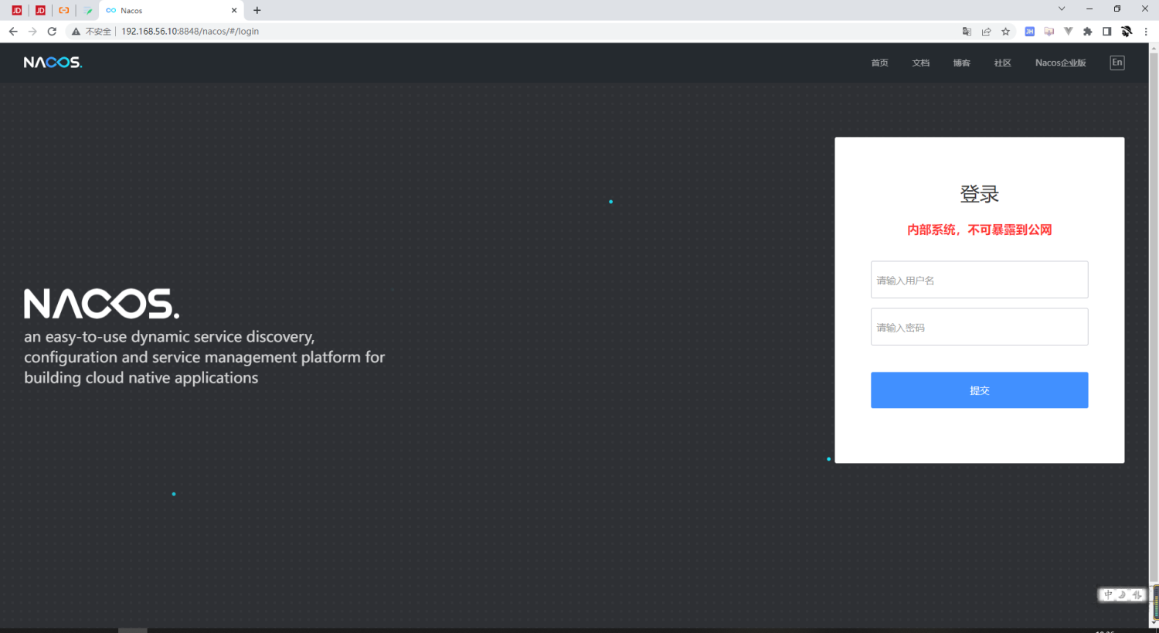Click the 中 input method indicator
The height and width of the screenshot is (633, 1159).
point(1108,594)
